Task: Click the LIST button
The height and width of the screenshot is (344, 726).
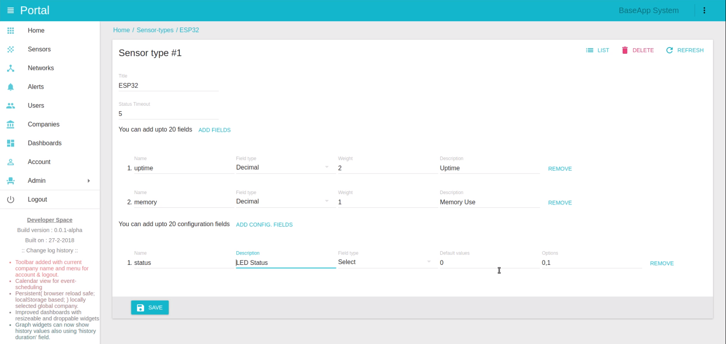Action: [598, 50]
